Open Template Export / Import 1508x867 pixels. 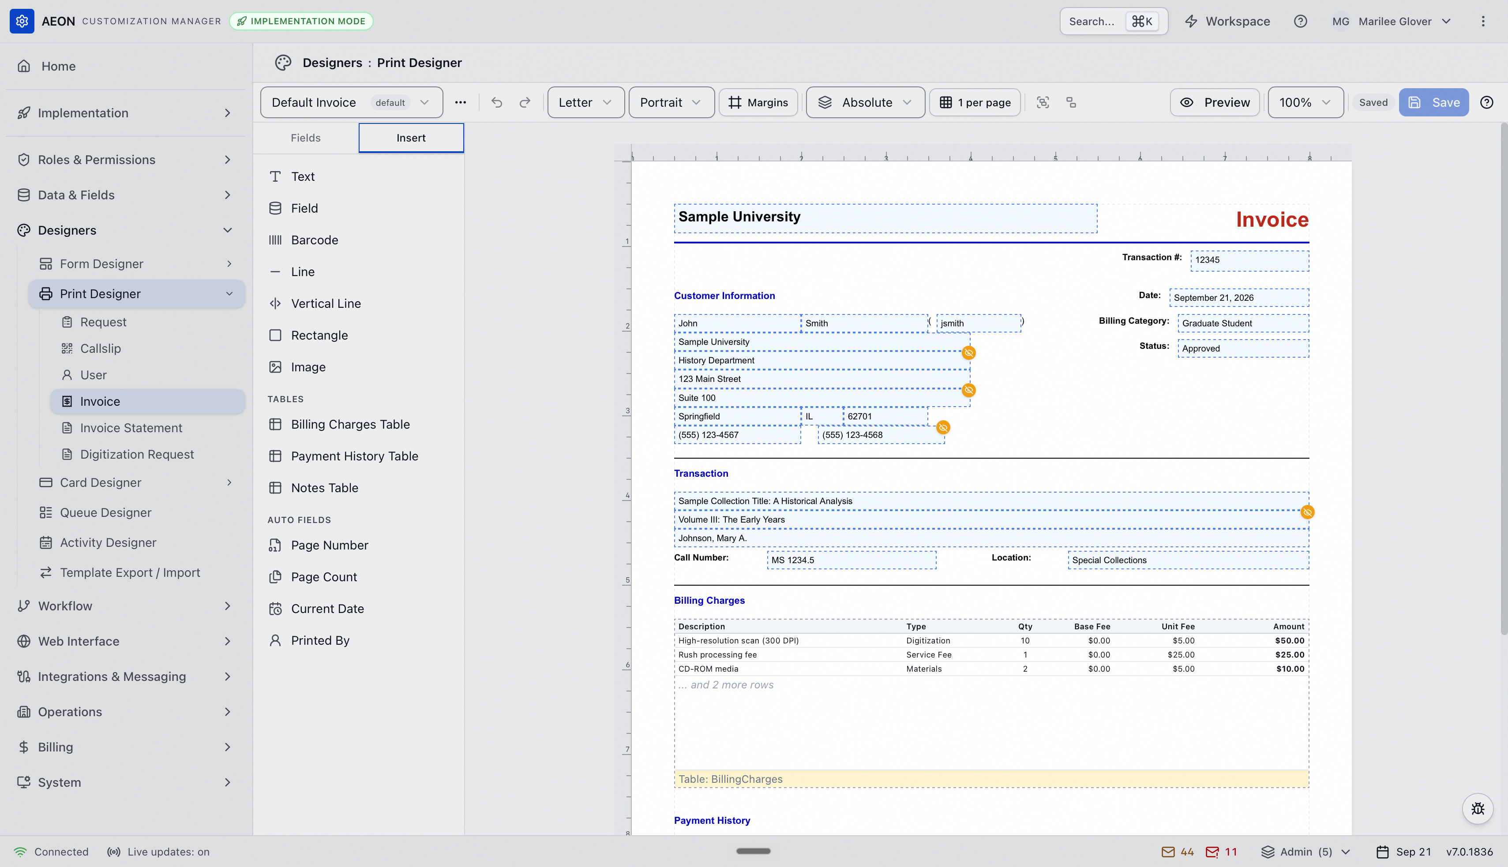click(136, 572)
